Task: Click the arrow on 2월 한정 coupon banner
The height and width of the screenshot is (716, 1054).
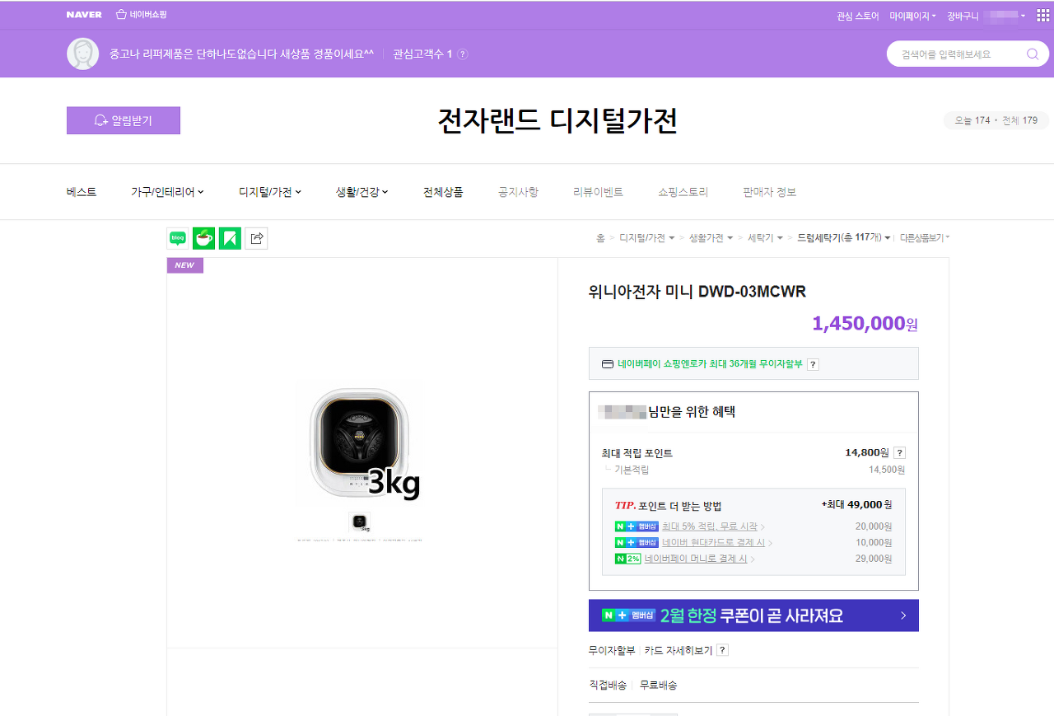Action: point(903,615)
